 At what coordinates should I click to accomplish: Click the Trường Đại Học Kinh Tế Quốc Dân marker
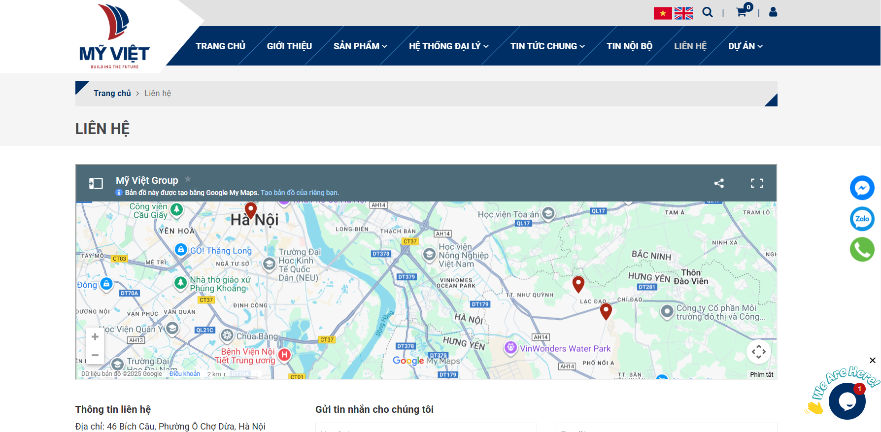pos(269,264)
